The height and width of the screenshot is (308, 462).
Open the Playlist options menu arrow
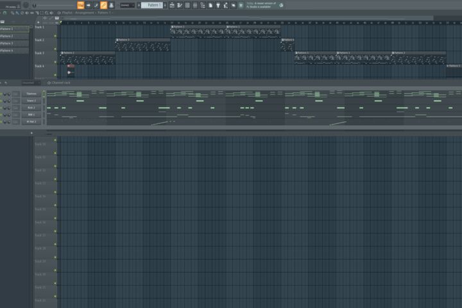59,13
